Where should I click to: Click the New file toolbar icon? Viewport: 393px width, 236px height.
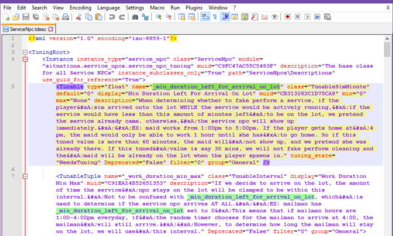(6, 18)
